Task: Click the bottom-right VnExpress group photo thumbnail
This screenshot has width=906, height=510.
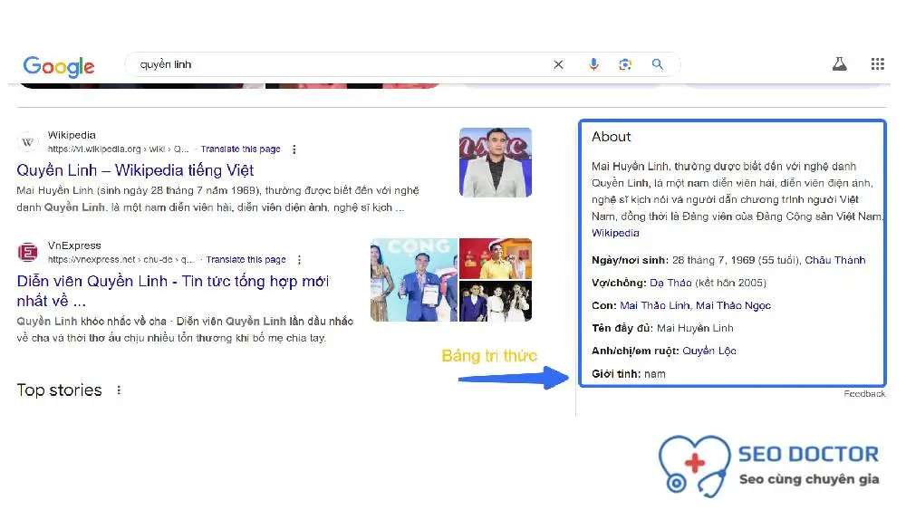Action: [x=496, y=301]
